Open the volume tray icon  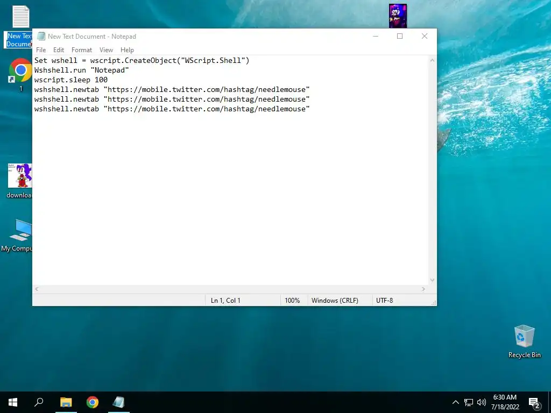click(482, 402)
